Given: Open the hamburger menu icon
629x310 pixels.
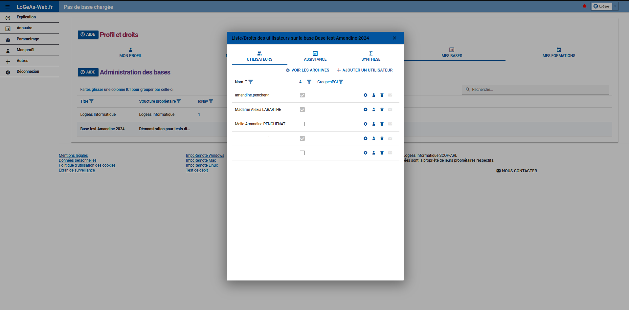Looking at the screenshot, I should [x=8, y=7].
